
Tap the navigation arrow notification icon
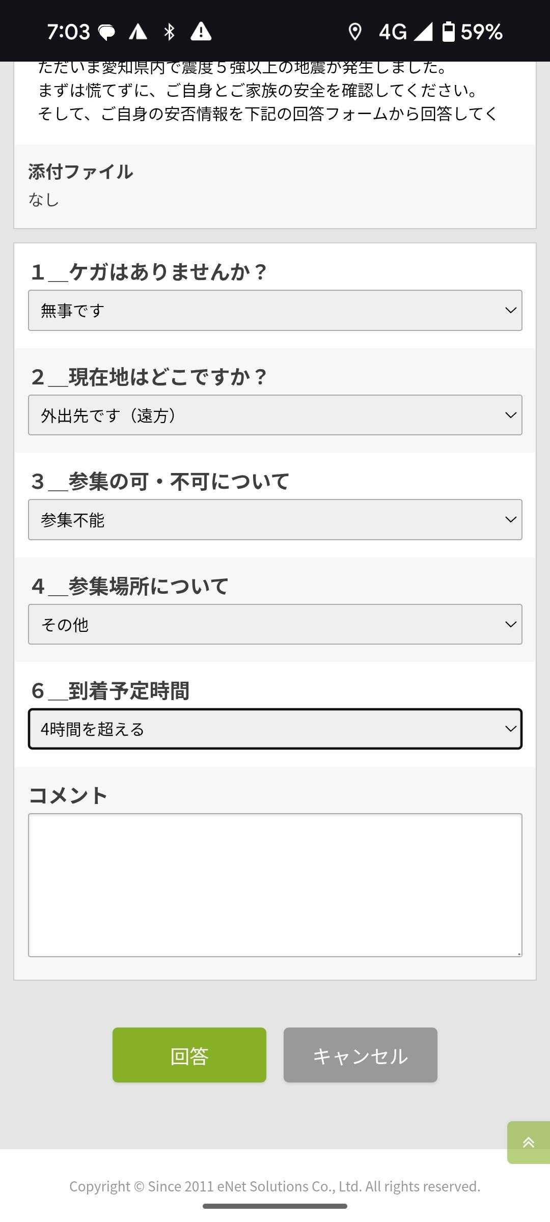tap(137, 32)
